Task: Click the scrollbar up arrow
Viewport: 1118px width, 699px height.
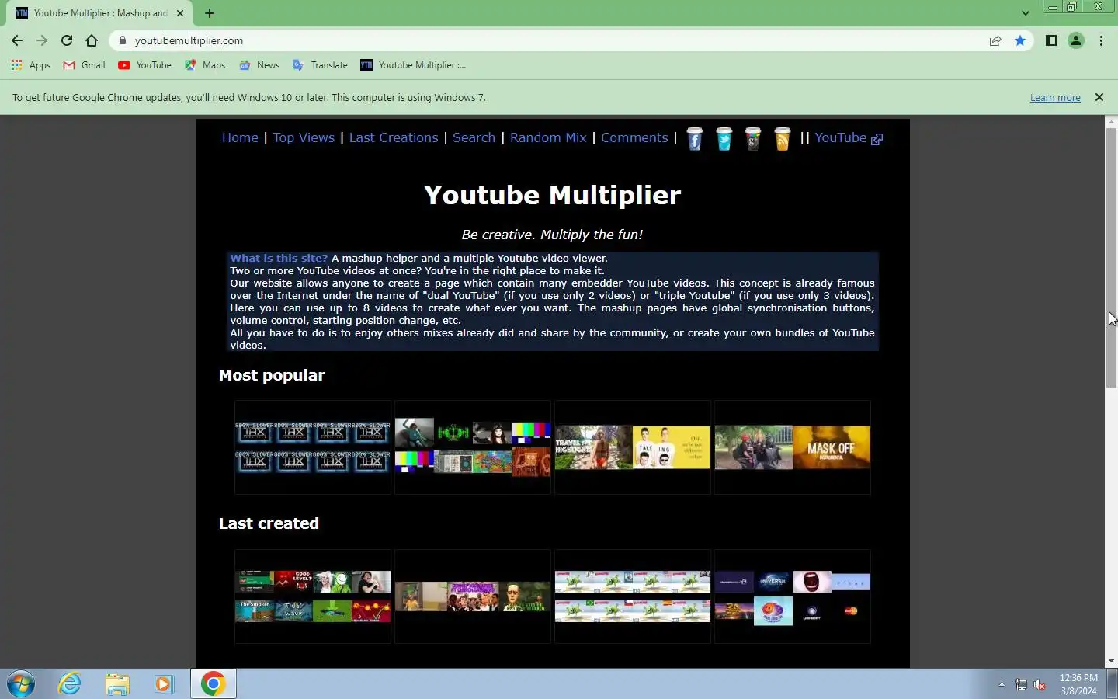Action: coord(1111,122)
